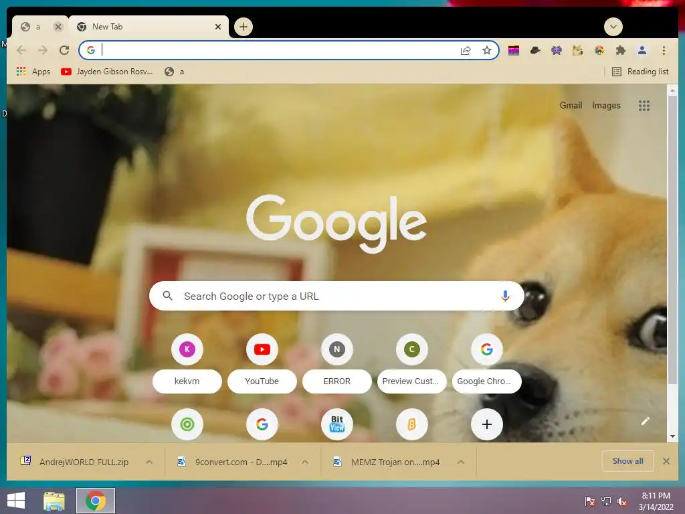The width and height of the screenshot is (685, 514).
Task: Click the muted volume tray icon
Action: click(x=622, y=501)
